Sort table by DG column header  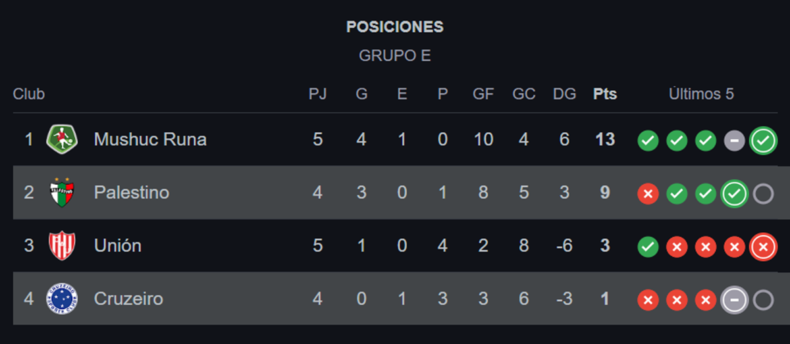564,94
